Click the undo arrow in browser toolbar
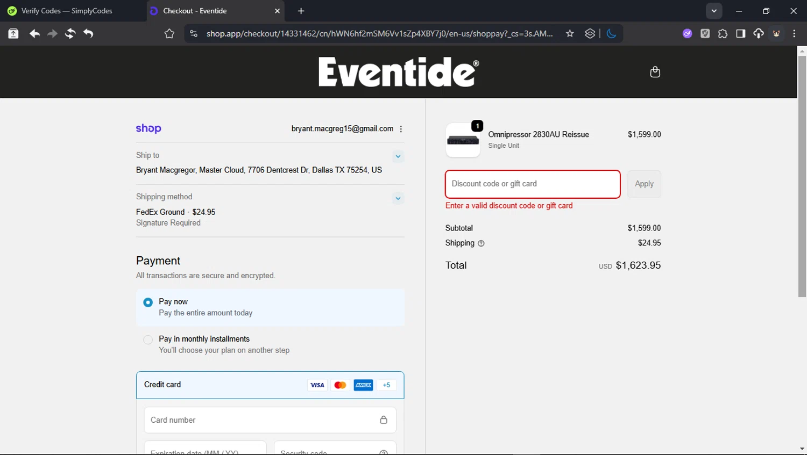Viewport: 807px width, 455px height. click(88, 34)
